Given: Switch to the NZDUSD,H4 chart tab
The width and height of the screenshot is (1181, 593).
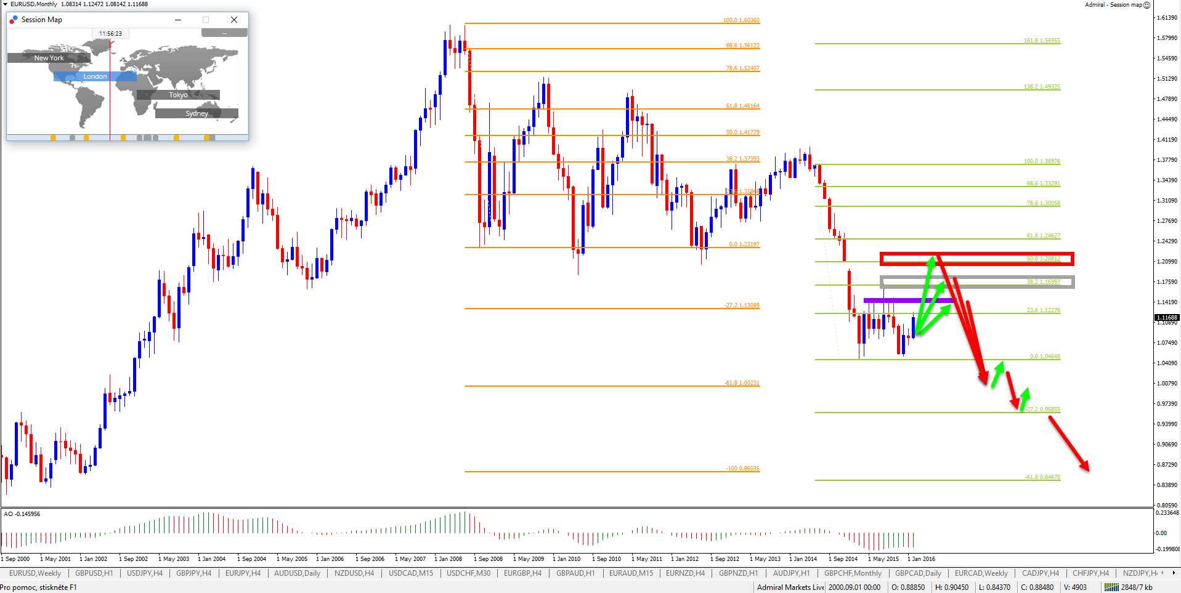Looking at the screenshot, I should pos(354,573).
